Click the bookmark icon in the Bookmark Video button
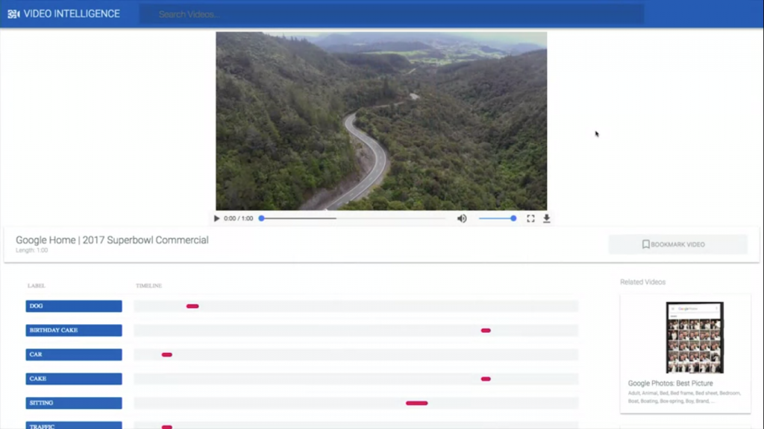This screenshot has width=764, height=429. 645,244
